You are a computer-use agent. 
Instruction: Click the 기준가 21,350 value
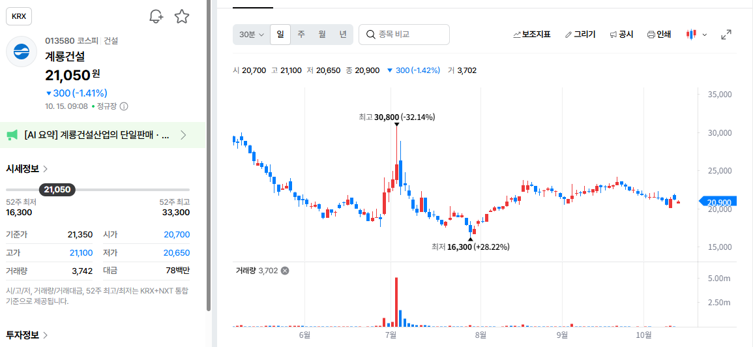(80, 235)
